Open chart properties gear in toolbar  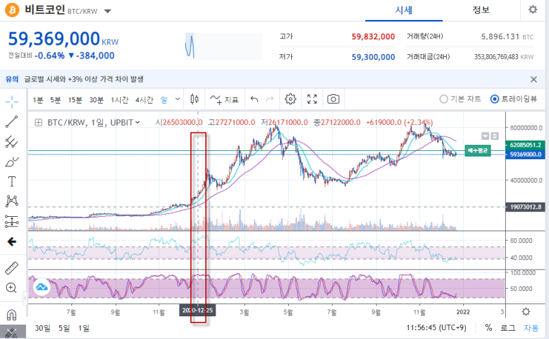pos(290,100)
